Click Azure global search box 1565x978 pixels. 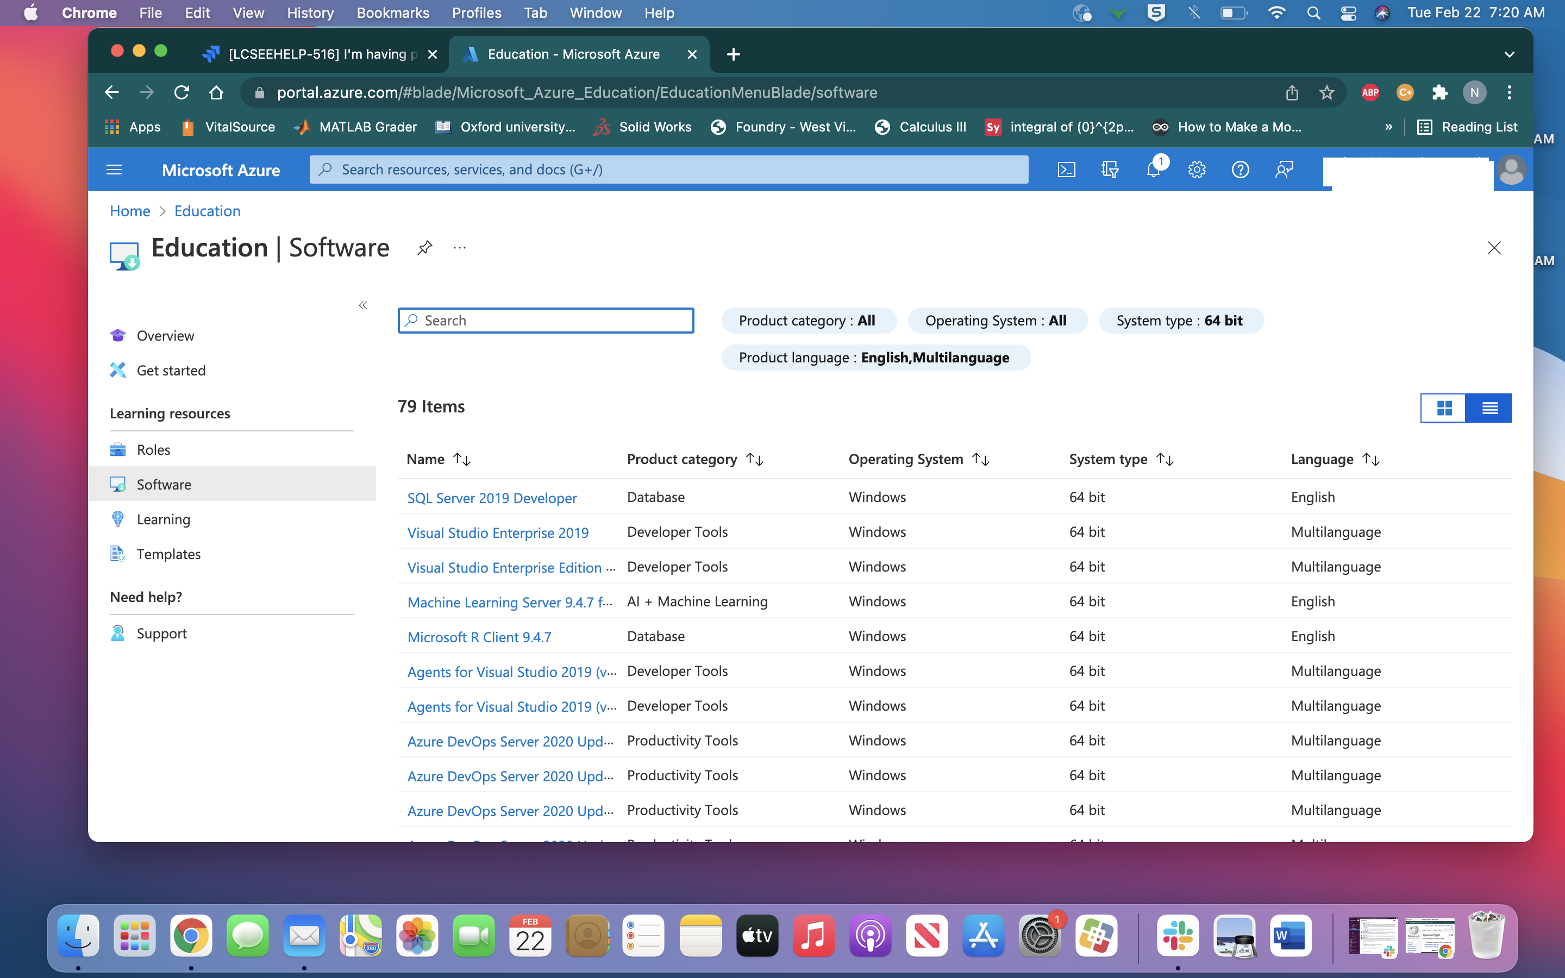(x=669, y=170)
